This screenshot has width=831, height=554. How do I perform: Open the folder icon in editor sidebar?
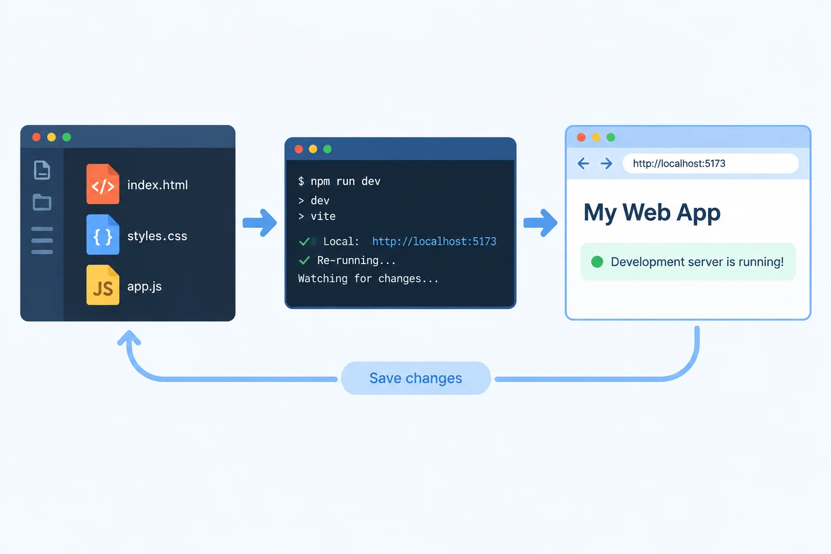click(42, 202)
